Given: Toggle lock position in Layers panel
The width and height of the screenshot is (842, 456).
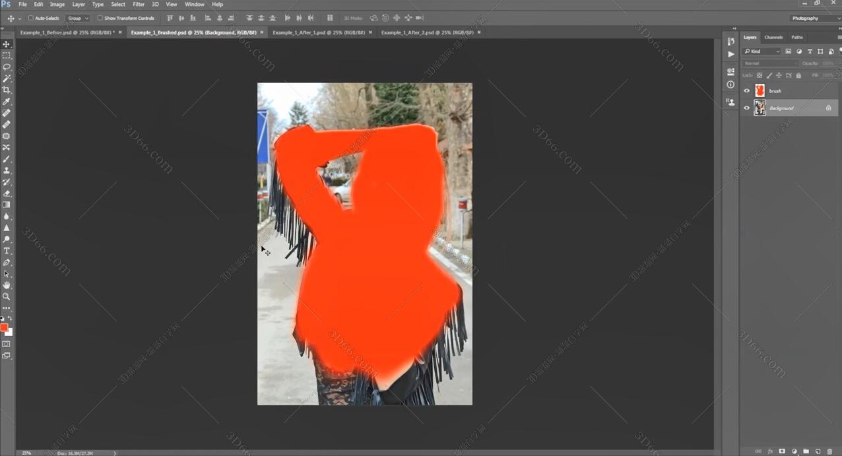Looking at the screenshot, I should tap(779, 75).
